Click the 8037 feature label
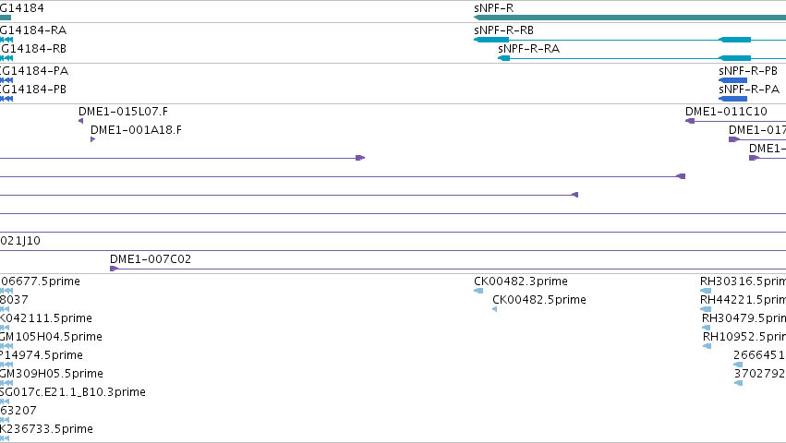This screenshot has height=443, width=786. tap(14, 300)
